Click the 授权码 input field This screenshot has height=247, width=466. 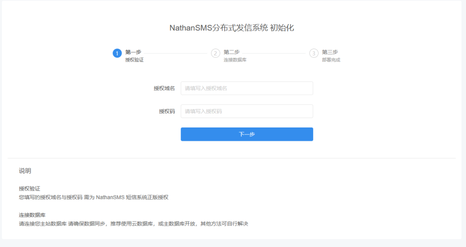[247, 111]
